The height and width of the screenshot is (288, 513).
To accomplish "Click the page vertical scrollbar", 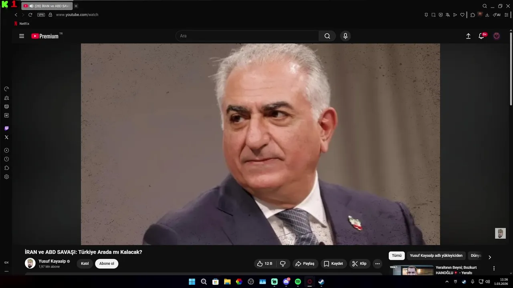I will point(511,68).
